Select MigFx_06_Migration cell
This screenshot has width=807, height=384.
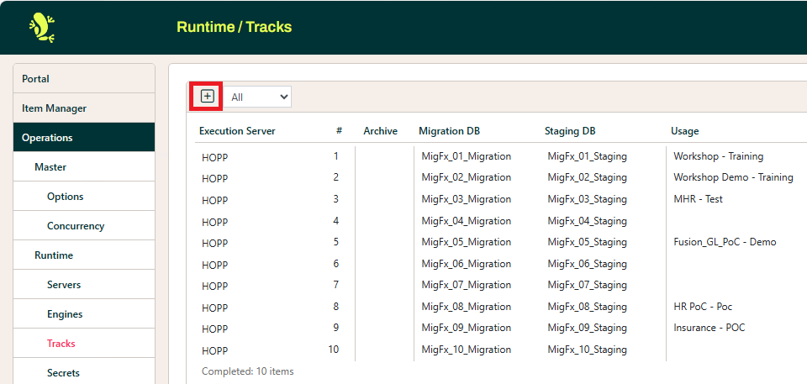tap(467, 264)
